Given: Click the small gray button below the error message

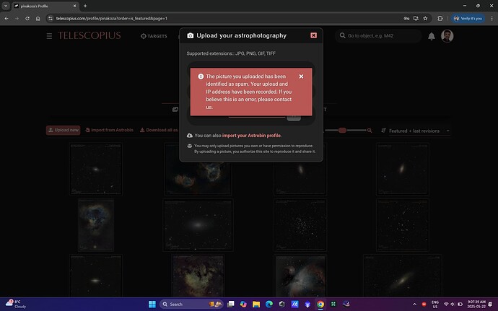Looking at the screenshot, I should click(x=294, y=118).
